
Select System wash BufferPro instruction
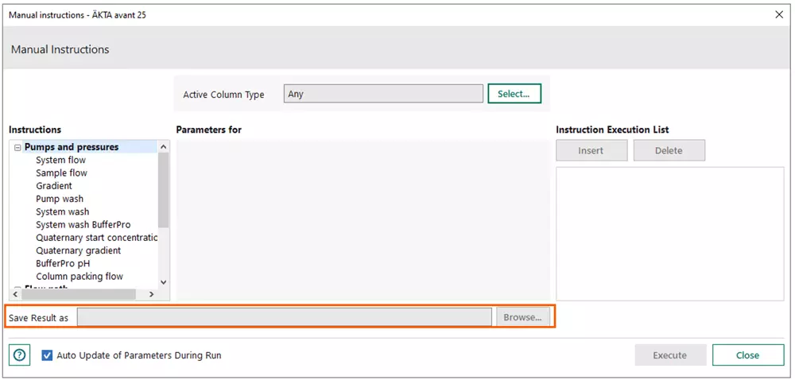[83, 225]
